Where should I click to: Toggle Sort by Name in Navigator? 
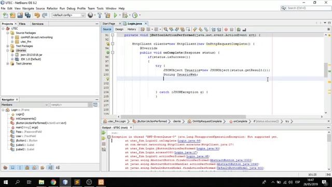[50, 168]
